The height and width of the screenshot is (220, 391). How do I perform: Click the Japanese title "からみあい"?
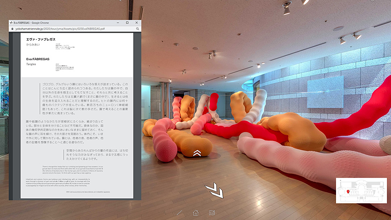pos(33,45)
